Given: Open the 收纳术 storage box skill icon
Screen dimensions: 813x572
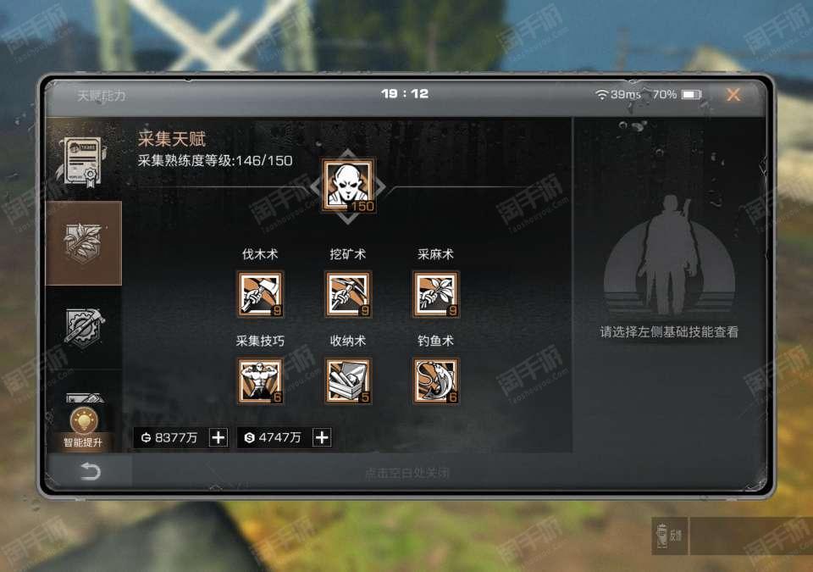Looking at the screenshot, I should (348, 381).
